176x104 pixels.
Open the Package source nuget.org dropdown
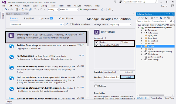[x=120, y=24]
